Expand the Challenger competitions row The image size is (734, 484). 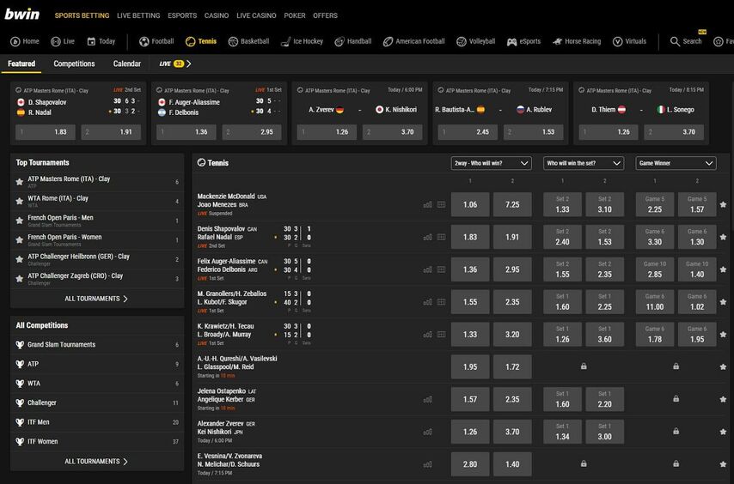coord(97,402)
